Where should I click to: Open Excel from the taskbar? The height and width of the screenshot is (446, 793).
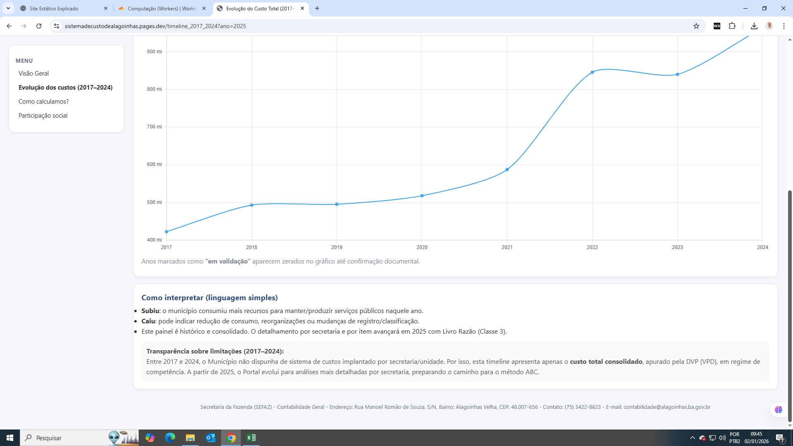point(251,438)
